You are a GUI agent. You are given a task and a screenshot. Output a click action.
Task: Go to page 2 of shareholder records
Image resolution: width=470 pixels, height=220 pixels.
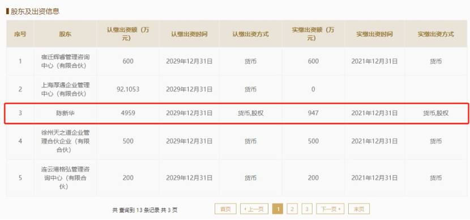click(x=292, y=209)
